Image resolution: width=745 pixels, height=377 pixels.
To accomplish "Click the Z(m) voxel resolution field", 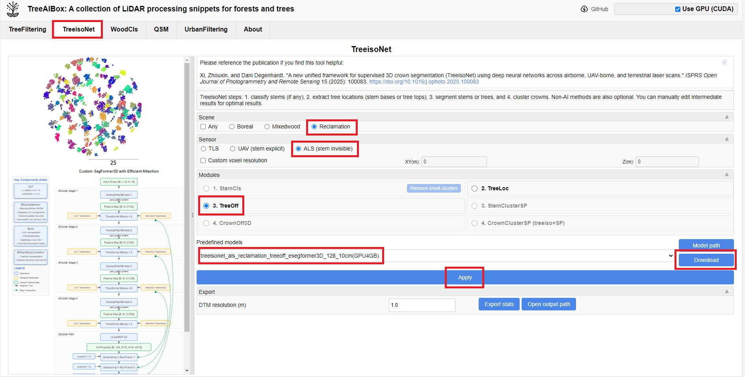I will point(667,162).
